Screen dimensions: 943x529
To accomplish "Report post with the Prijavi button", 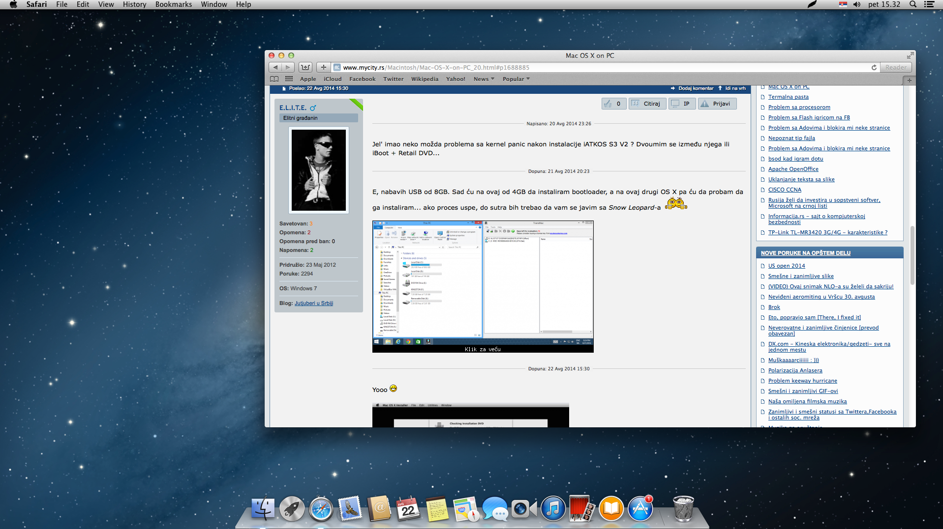I will point(717,104).
